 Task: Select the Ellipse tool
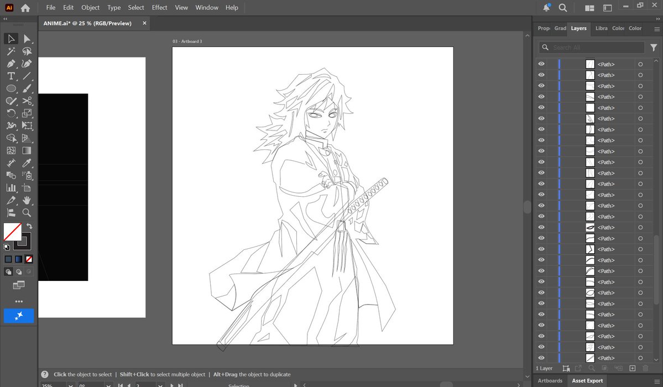click(11, 88)
